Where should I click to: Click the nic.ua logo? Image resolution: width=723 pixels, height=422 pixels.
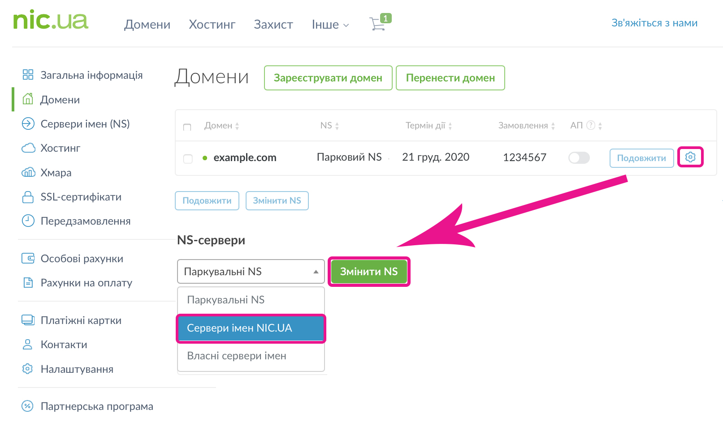pyautogui.click(x=51, y=21)
